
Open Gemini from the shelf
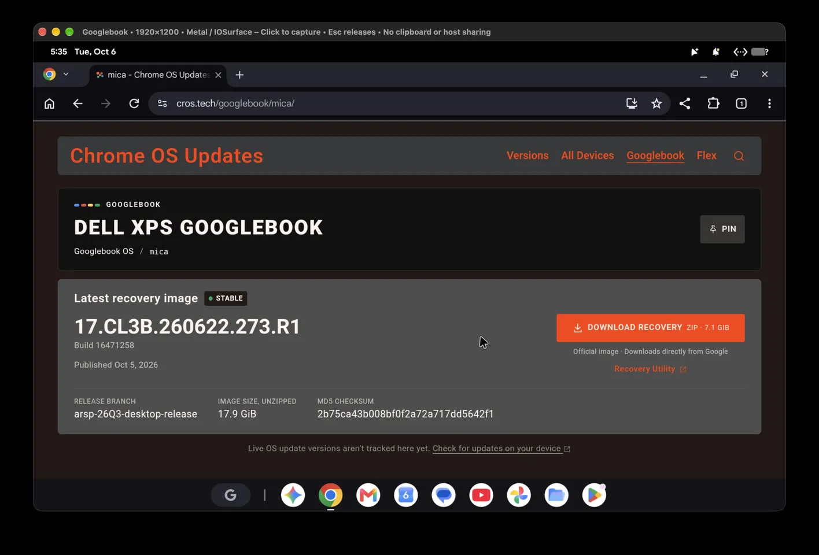(293, 495)
